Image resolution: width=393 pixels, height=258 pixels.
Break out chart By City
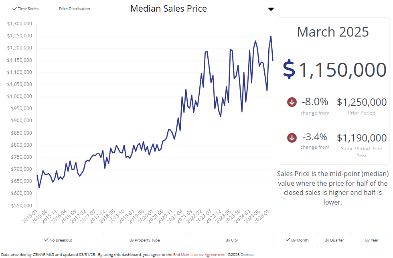(231, 240)
